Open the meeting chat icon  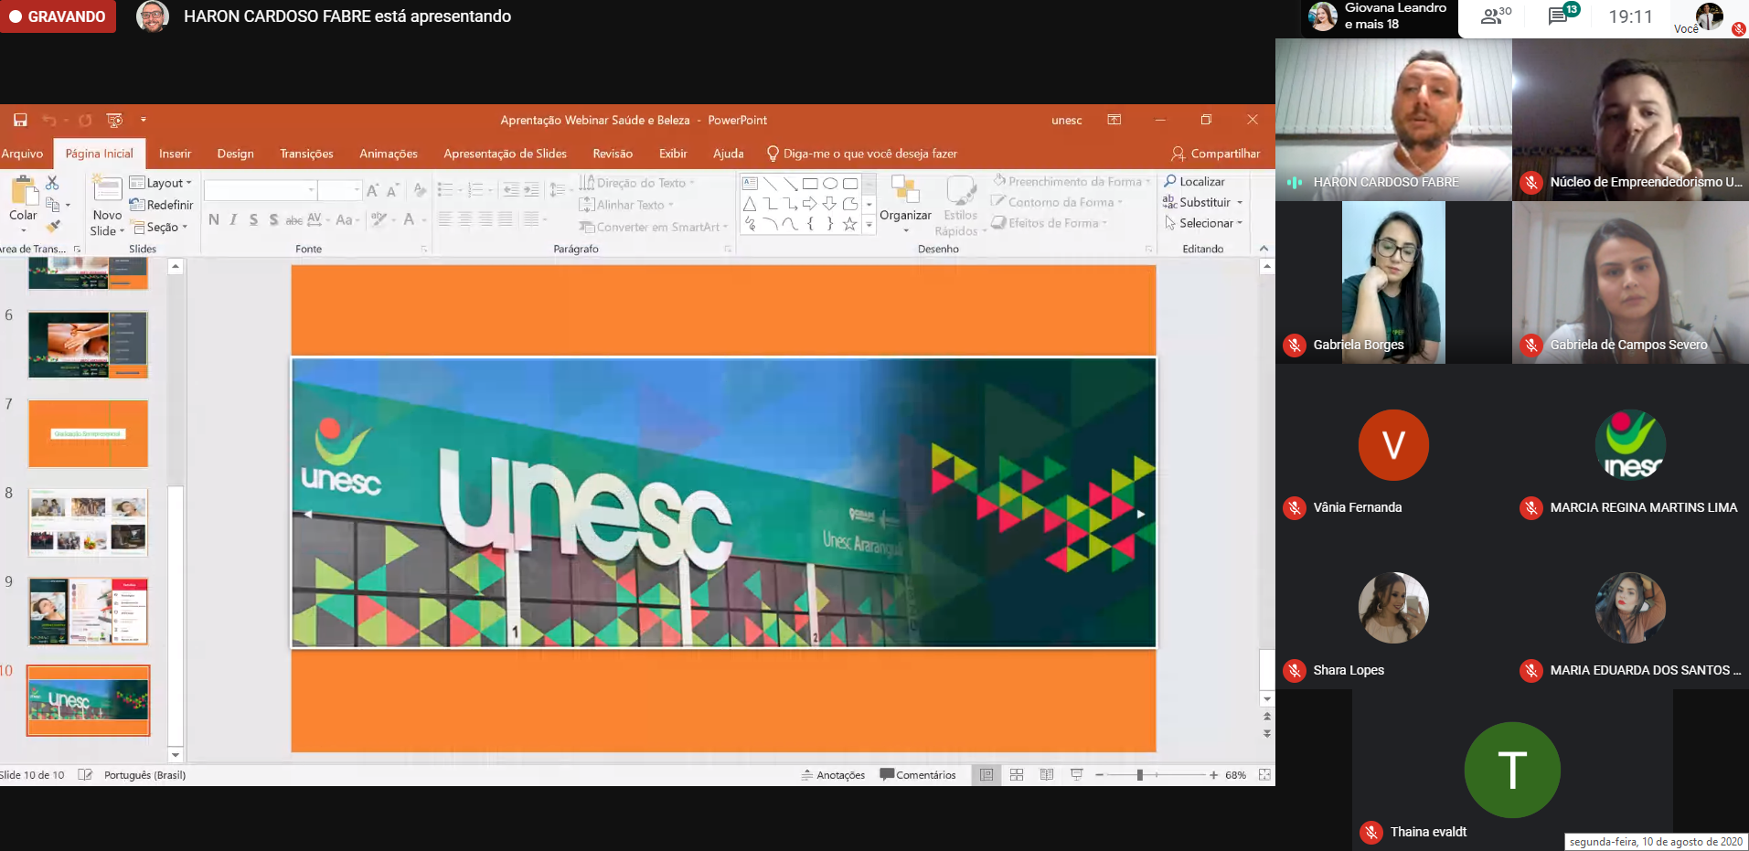(1558, 16)
